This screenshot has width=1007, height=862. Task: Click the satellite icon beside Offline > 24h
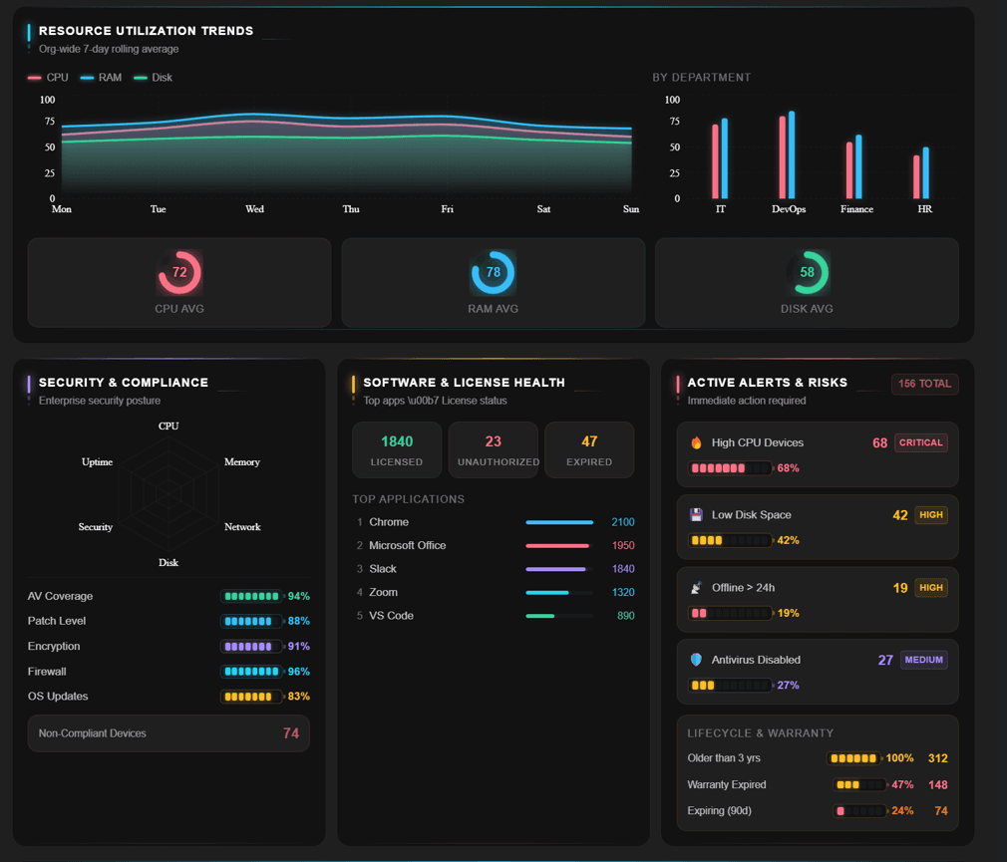696,587
